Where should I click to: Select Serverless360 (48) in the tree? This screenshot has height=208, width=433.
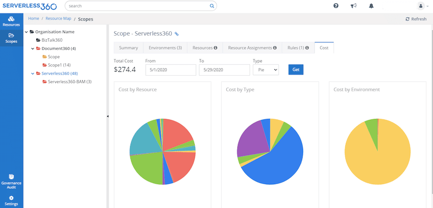[60, 73]
